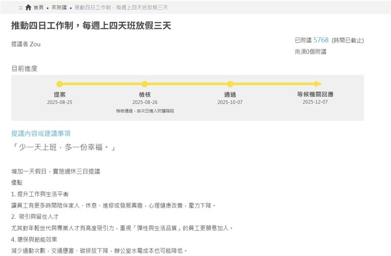Viewport: 391px width, 256px height.
Task: Open the 首頁 breadcrumb link
Action: tap(38, 7)
